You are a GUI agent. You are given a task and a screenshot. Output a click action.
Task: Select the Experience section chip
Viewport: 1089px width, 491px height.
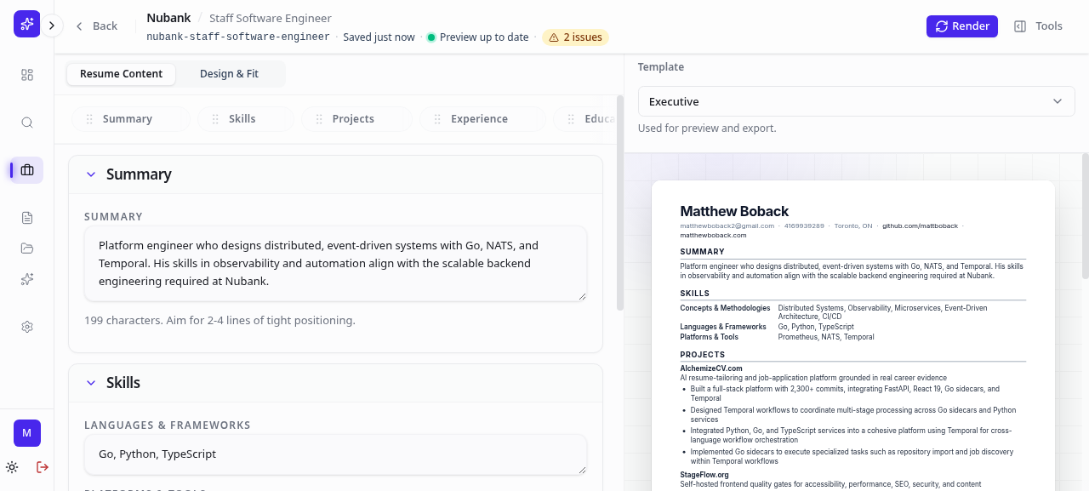[482, 119]
